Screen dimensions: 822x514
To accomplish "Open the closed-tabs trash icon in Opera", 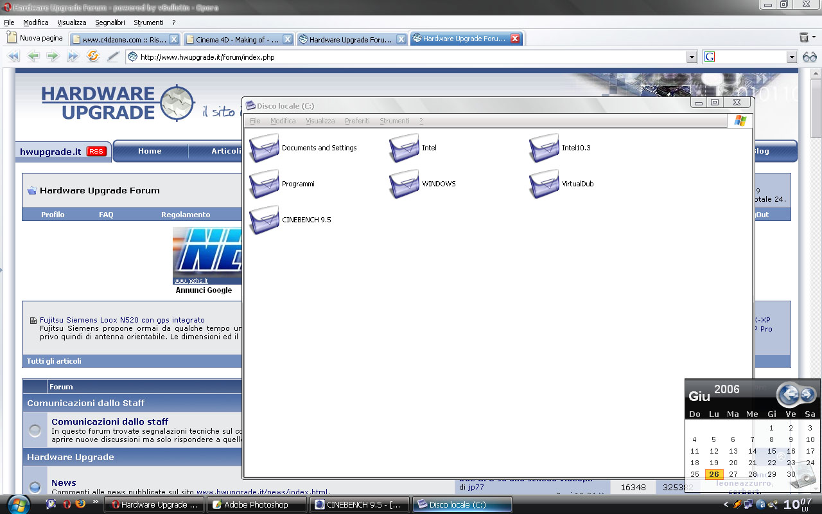I will (804, 38).
